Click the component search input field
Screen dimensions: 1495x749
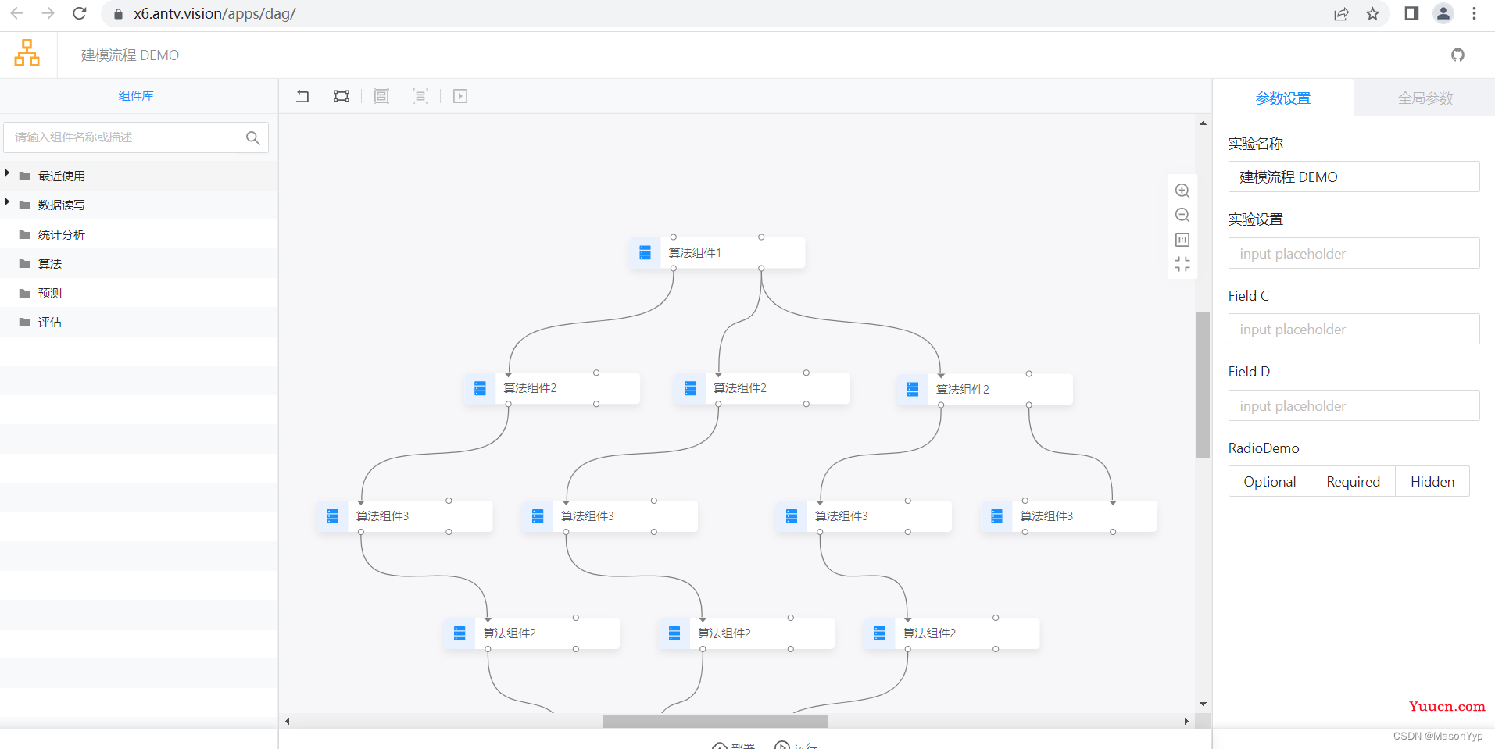pos(121,137)
